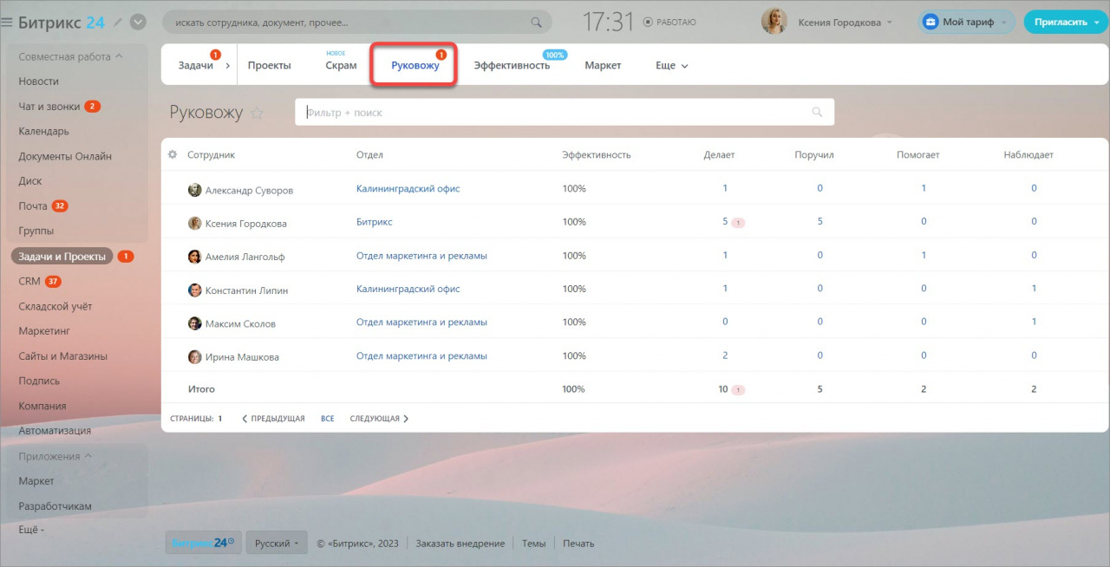Expand Ксения Городкова profile dropdown
The width and height of the screenshot is (1110, 567).
point(890,23)
